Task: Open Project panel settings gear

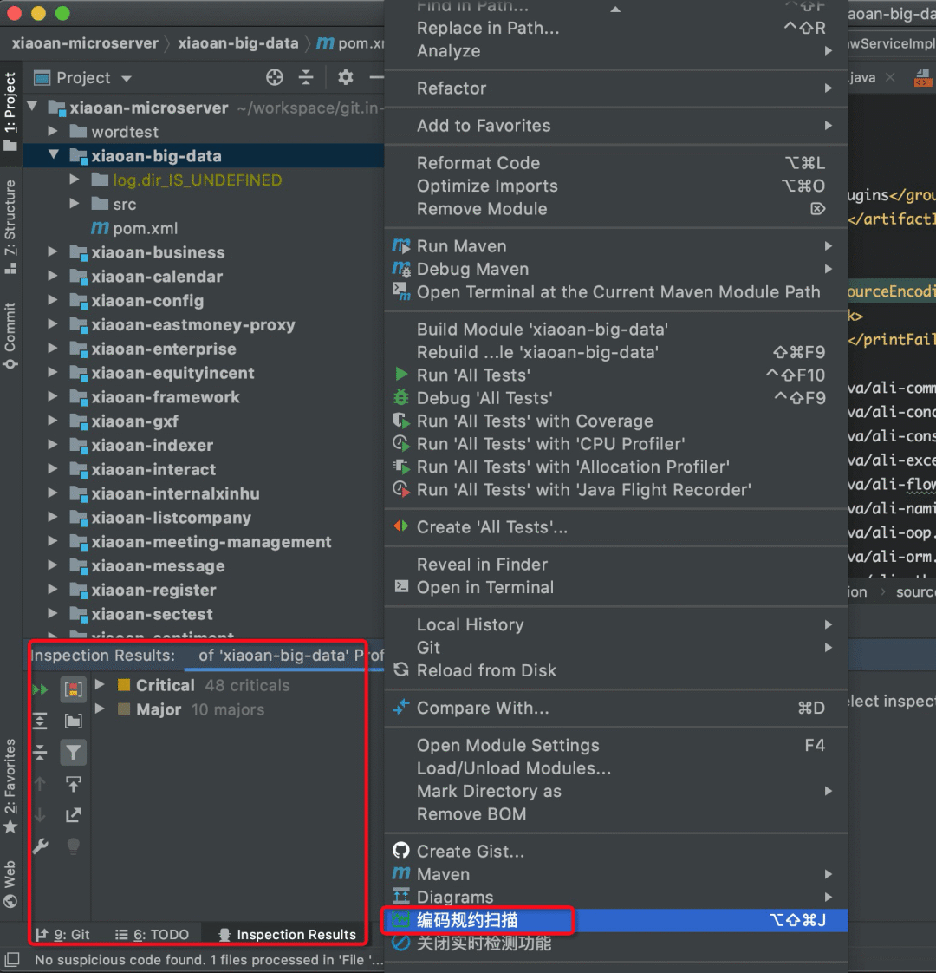Action: point(346,77)
